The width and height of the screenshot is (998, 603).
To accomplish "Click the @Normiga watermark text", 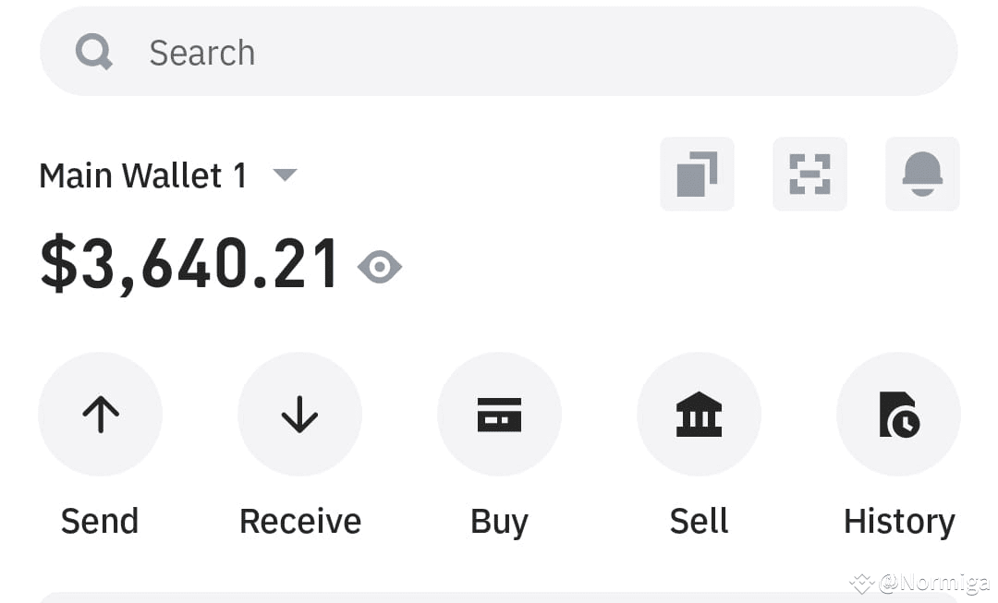I will pos(933,582).
